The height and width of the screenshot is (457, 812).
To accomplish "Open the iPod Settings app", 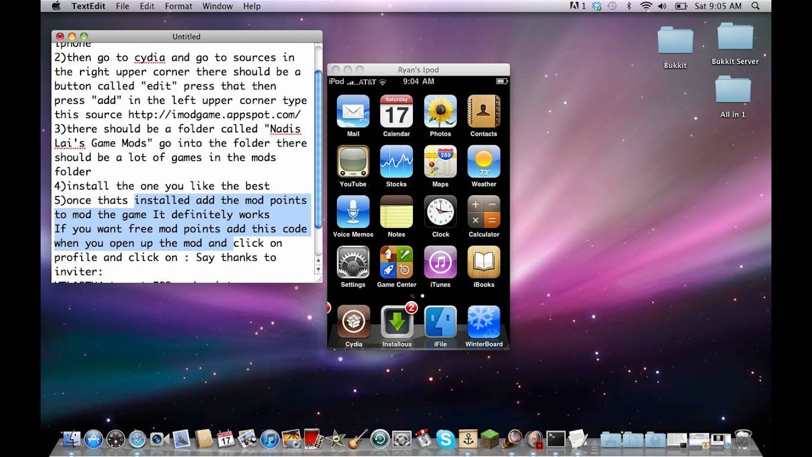I will point(353,262).
